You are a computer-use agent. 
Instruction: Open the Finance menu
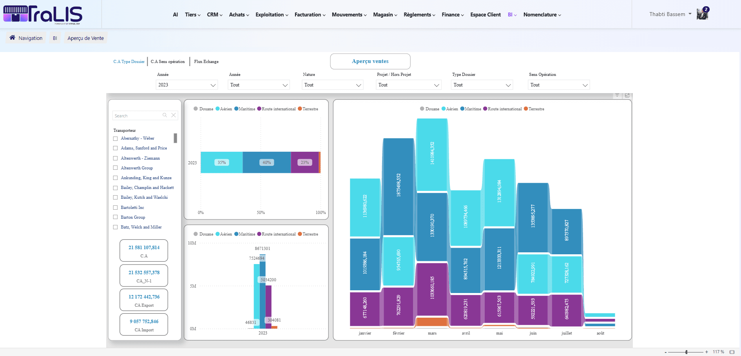(x=453, y=15)
